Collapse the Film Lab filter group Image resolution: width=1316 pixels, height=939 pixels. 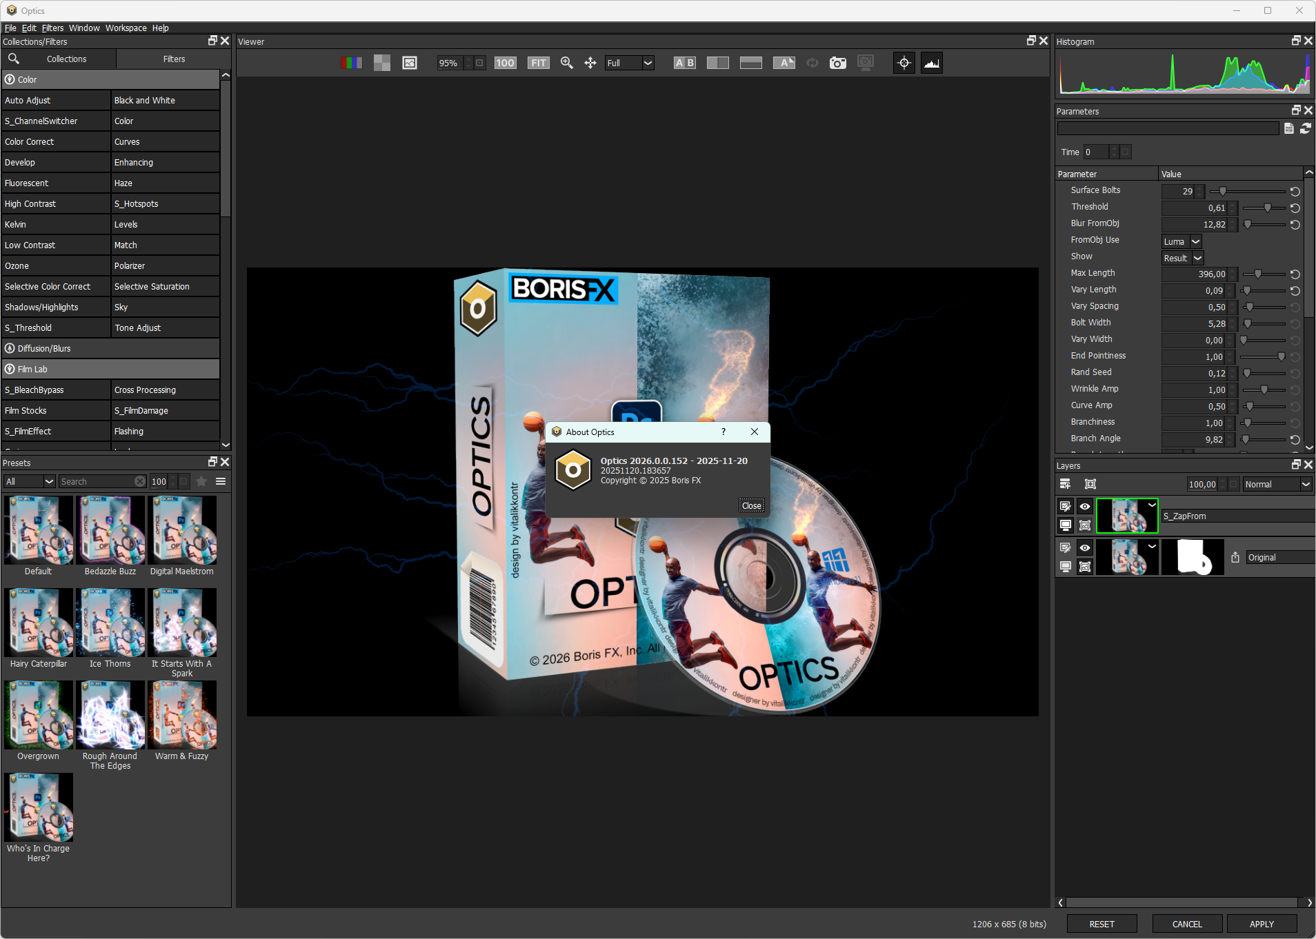click(x=10, y=369)
